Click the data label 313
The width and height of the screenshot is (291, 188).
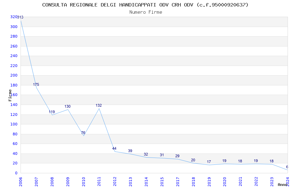tap(20, 17)
